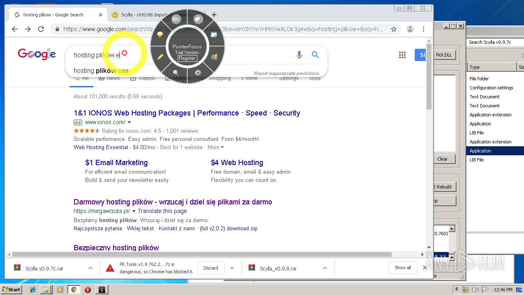This screenshot has height=295, width=524.
Task: Toggle the spotlight lightbulb tool in PointerFocus wheel
Action: [160, 35]
